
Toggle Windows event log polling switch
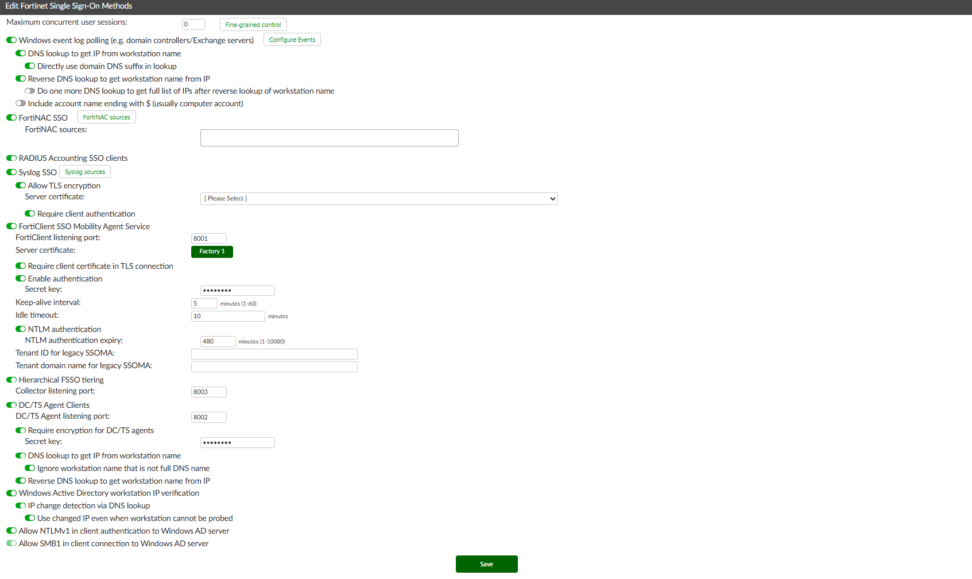click(11, 40)
